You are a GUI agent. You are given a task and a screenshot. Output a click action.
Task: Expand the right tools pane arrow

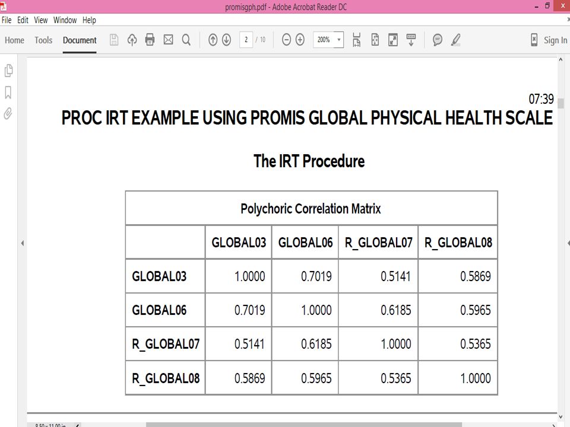point(568,243)
